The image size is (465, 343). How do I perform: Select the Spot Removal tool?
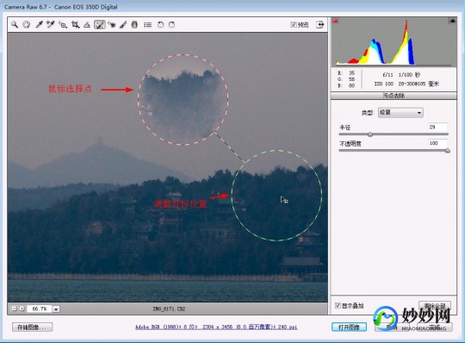tap(99, 25)
